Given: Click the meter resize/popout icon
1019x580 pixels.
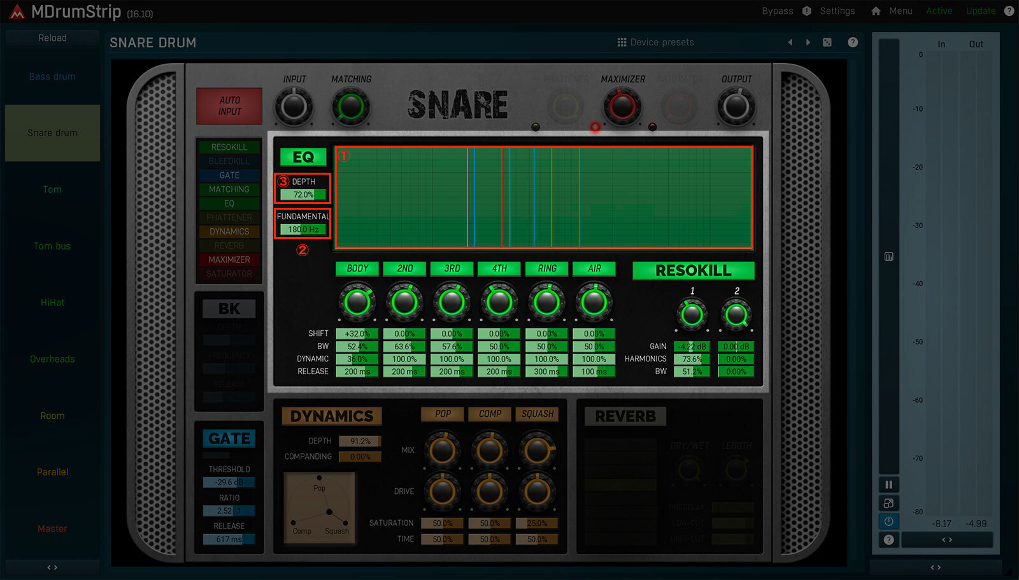Looking at the screenshot, I should coord(889,503).
